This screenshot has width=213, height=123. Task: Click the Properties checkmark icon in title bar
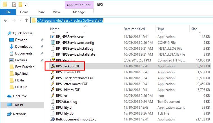(x=14, y=4)
